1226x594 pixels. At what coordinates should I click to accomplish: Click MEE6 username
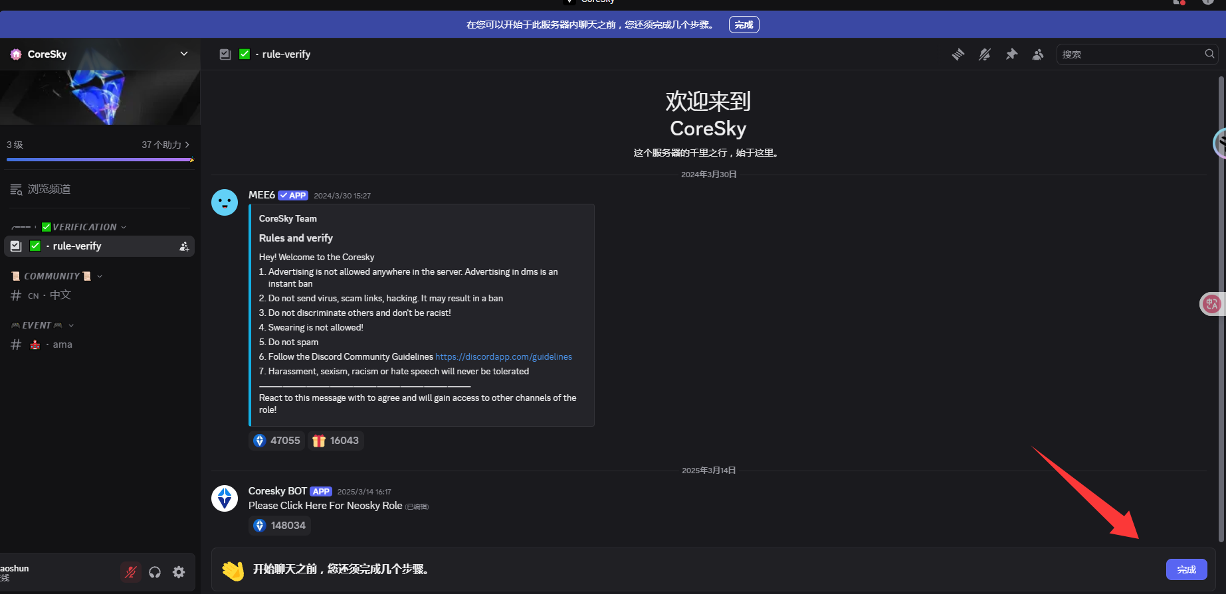262,195
